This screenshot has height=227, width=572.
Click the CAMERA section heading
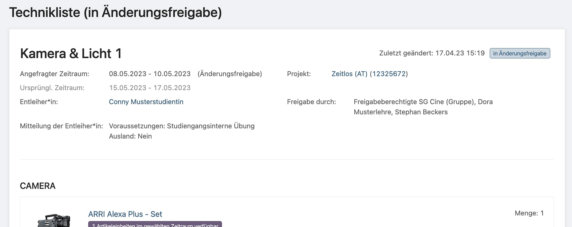(38, 186)
